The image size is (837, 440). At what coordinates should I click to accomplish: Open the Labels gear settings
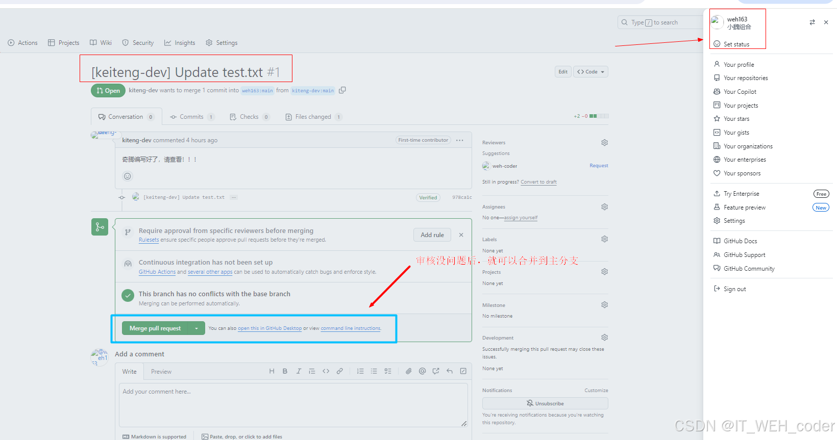[x=604, y=239]
